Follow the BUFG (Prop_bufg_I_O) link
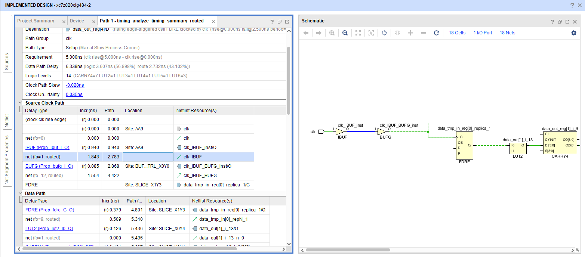Screen dimensions: 585x257 pyautogui.click(x=49, y=166)
